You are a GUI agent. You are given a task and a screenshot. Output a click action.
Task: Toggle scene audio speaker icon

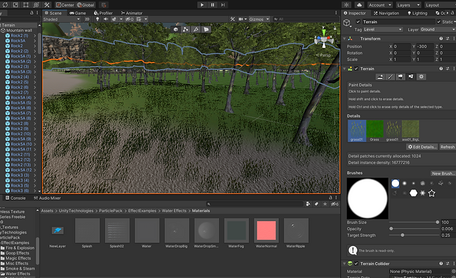click(x=106, y=19)
